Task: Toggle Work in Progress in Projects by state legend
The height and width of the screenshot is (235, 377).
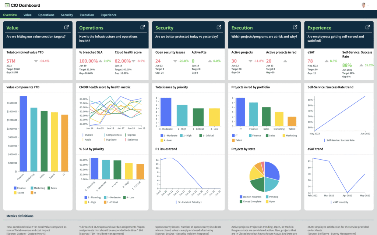Action: [252, 197]
